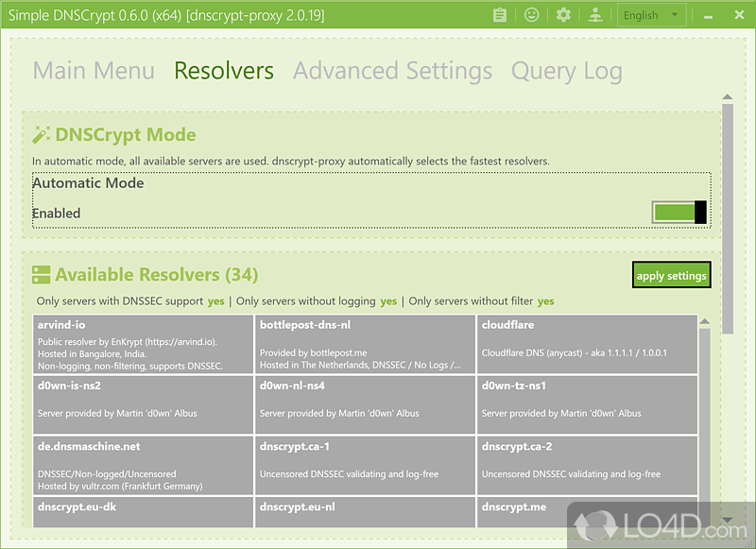Open the English language dropdown
Viewport: 756px width, 549px height.
coord(650,14)
